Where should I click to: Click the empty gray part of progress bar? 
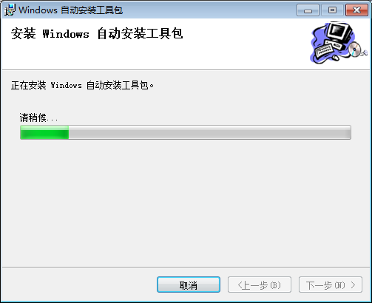pos(209,132)
